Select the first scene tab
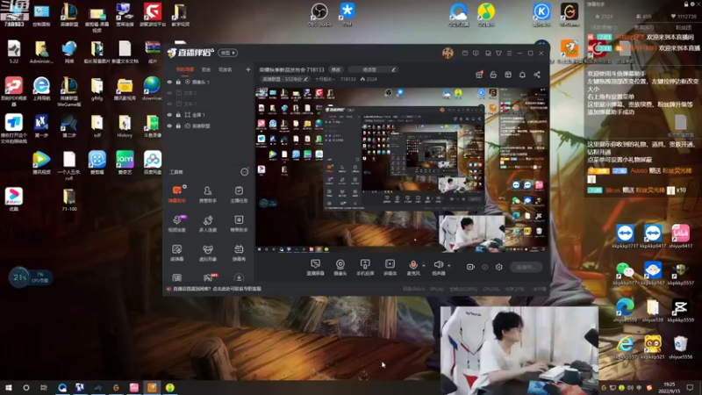 point(185,69)
